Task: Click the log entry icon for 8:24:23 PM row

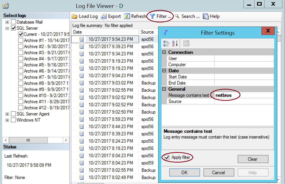Action: [82, 141]
